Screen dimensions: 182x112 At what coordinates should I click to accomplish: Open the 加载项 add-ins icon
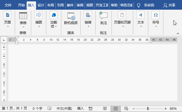(54, 15)
